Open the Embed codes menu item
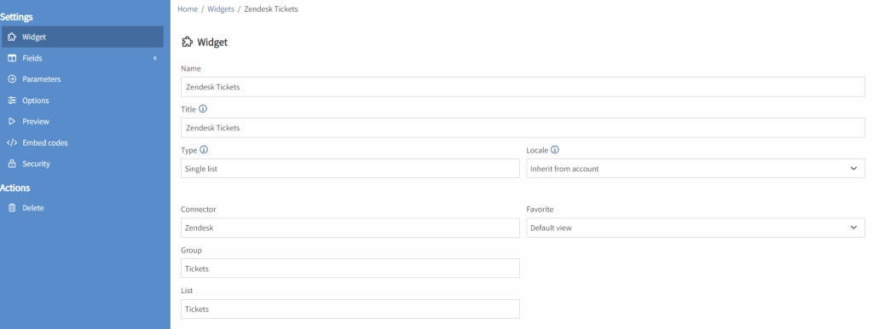Viewport: 873px width, 329px height. [x=83, y=142]
